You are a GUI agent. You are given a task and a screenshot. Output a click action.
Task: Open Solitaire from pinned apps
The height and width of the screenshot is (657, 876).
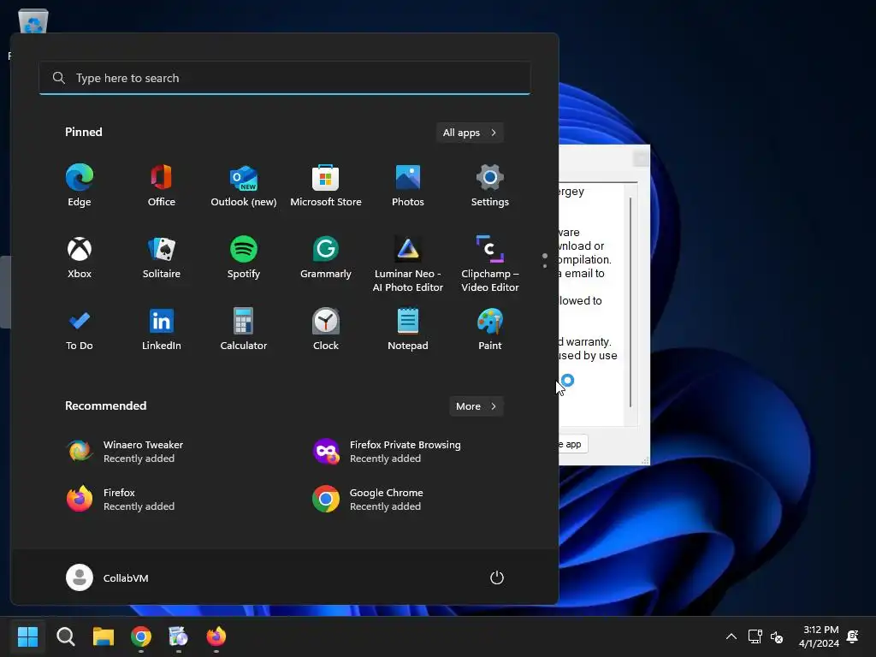[162, 257]
